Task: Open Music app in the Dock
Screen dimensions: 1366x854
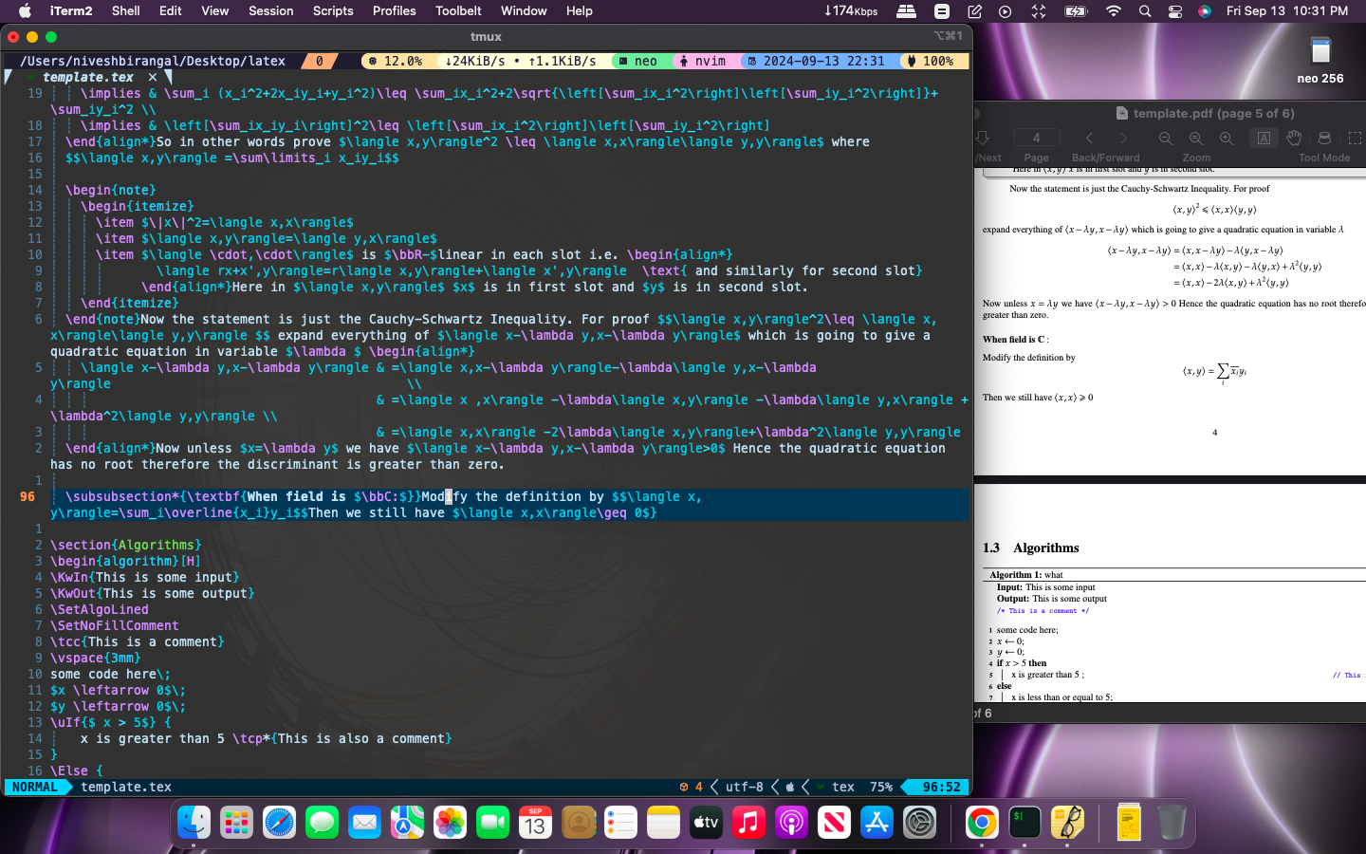Action: coord(748,822)
